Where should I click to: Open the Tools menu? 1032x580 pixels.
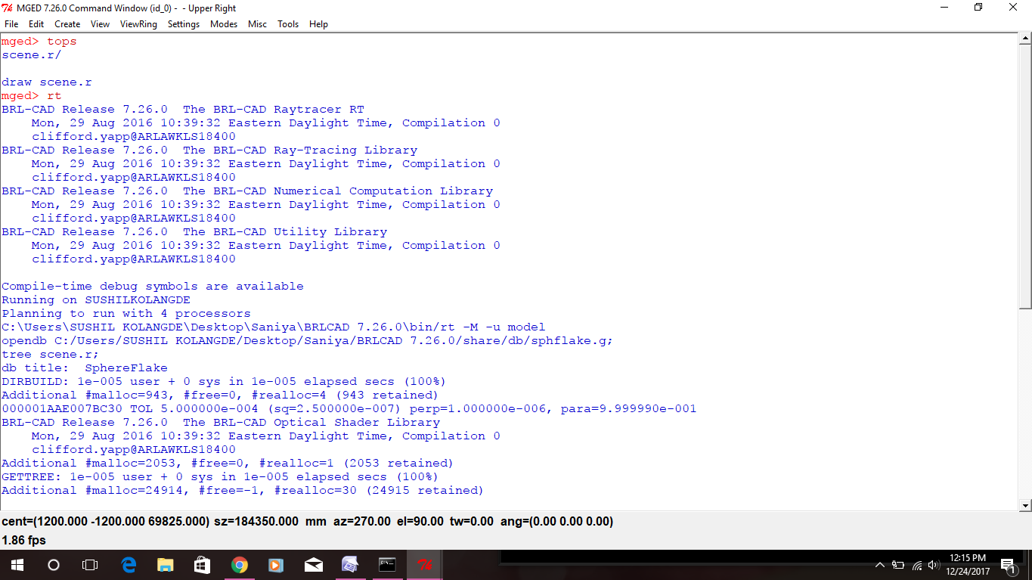288,24
